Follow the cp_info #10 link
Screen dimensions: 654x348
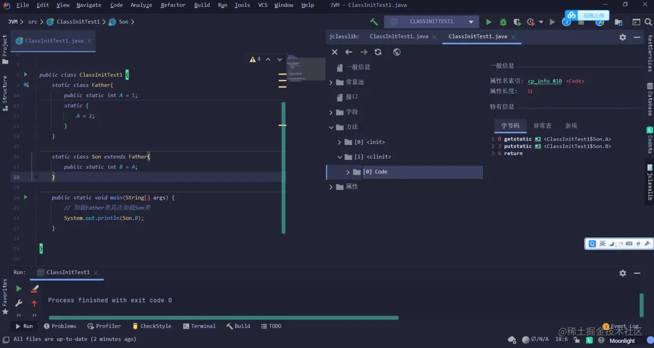545,81
